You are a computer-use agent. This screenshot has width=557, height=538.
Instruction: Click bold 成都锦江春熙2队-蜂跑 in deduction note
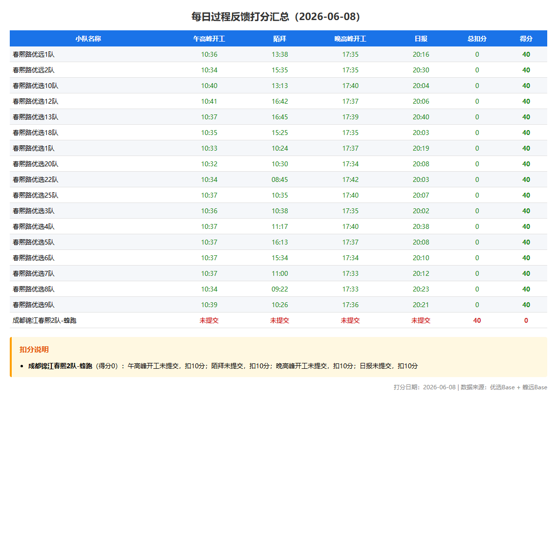[x=60, y=366]
